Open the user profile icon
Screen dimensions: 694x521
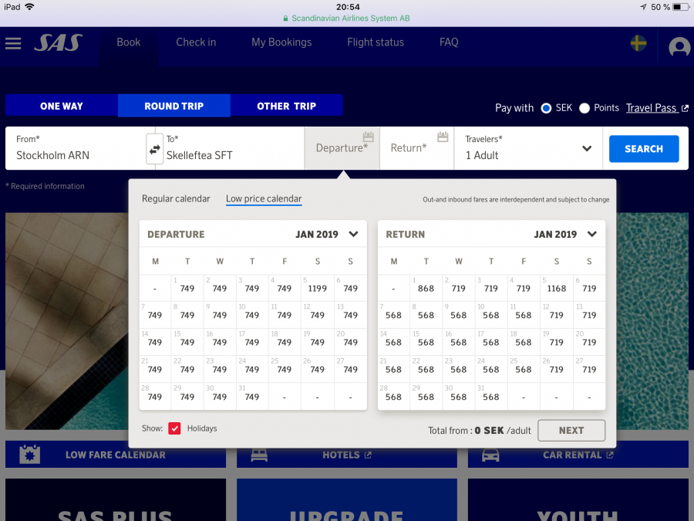point(679,47)
